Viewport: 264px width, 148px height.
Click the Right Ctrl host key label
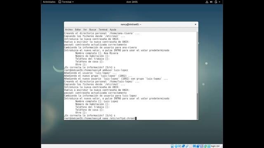click(215, 146)
